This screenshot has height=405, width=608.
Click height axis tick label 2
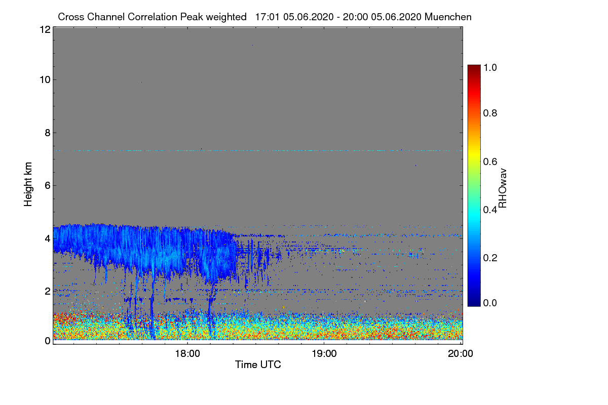(47, 291)
